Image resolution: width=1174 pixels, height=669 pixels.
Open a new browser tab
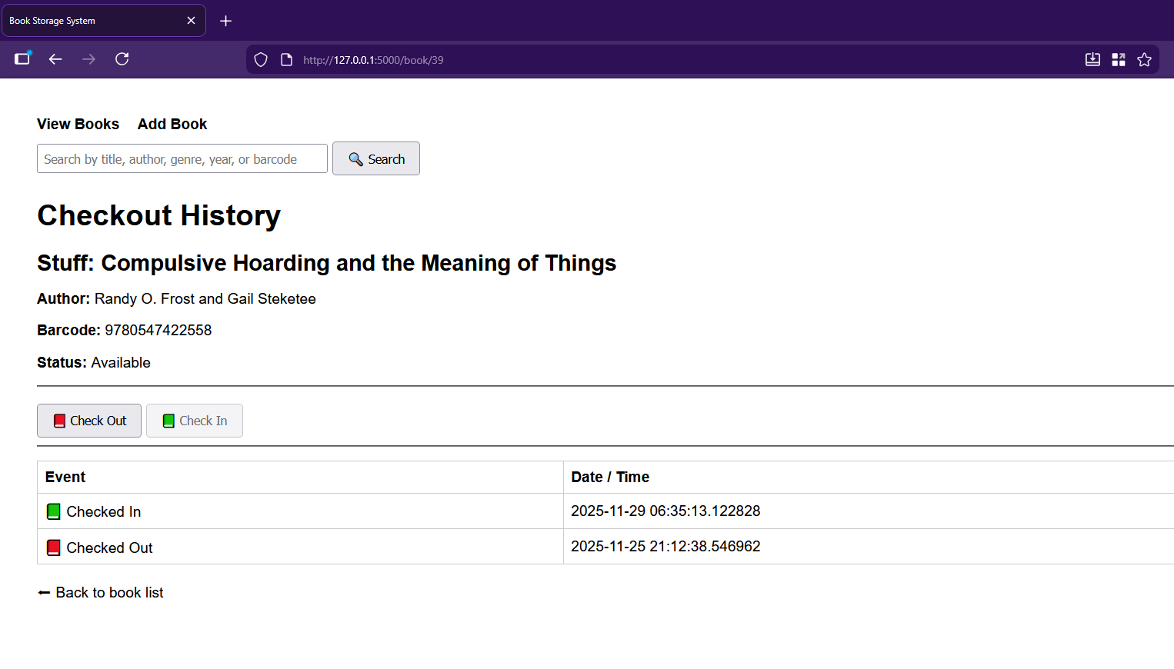point(225,21)
